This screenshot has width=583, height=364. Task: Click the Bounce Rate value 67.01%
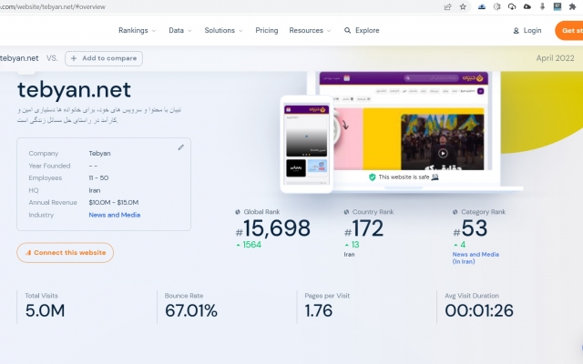[191, 310]
